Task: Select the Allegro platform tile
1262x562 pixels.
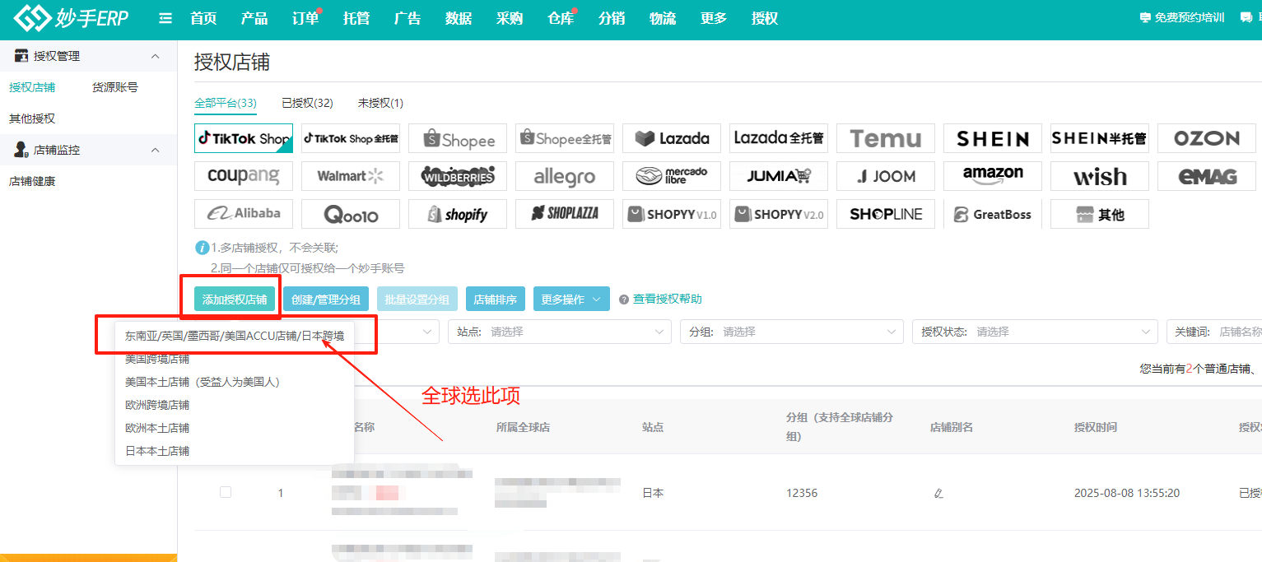Action: click(565, 176)
